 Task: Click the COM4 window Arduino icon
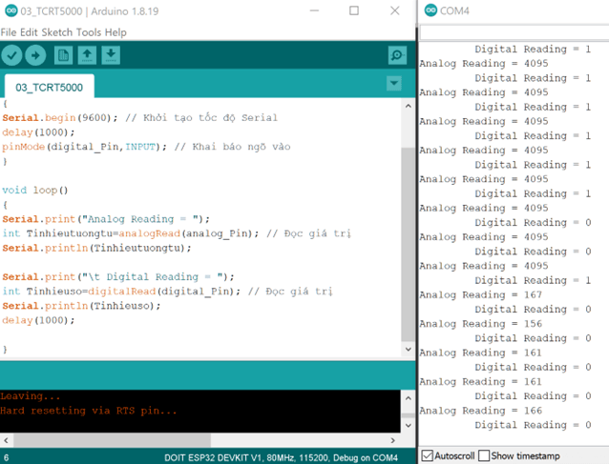tap(430, 10)
